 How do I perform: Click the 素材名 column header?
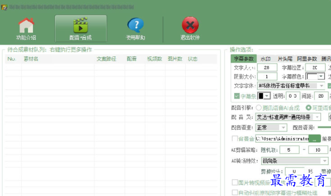pos(31,59)
